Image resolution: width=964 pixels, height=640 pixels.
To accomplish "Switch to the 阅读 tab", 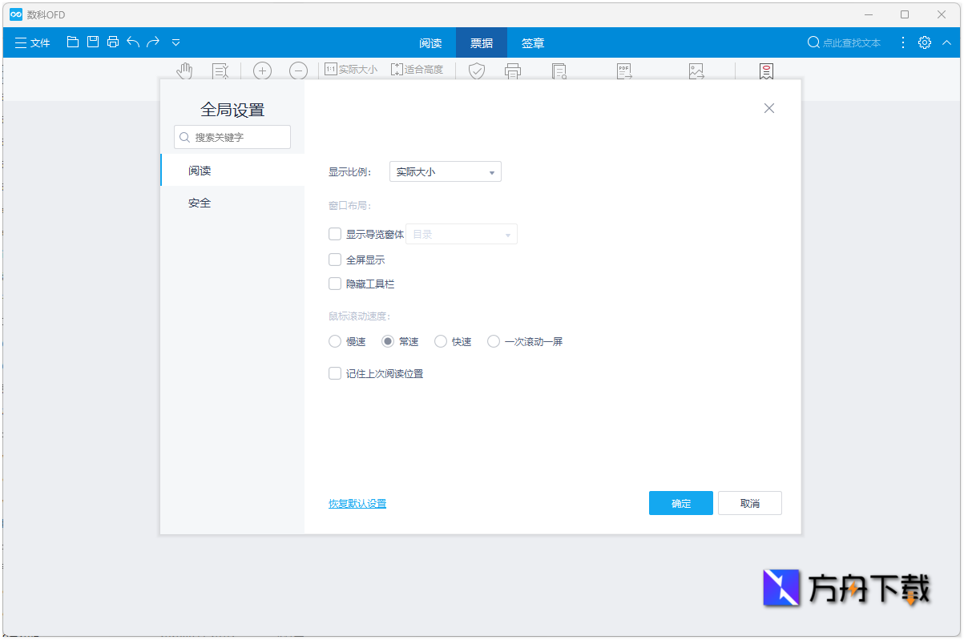I will [x=430, y=42].
